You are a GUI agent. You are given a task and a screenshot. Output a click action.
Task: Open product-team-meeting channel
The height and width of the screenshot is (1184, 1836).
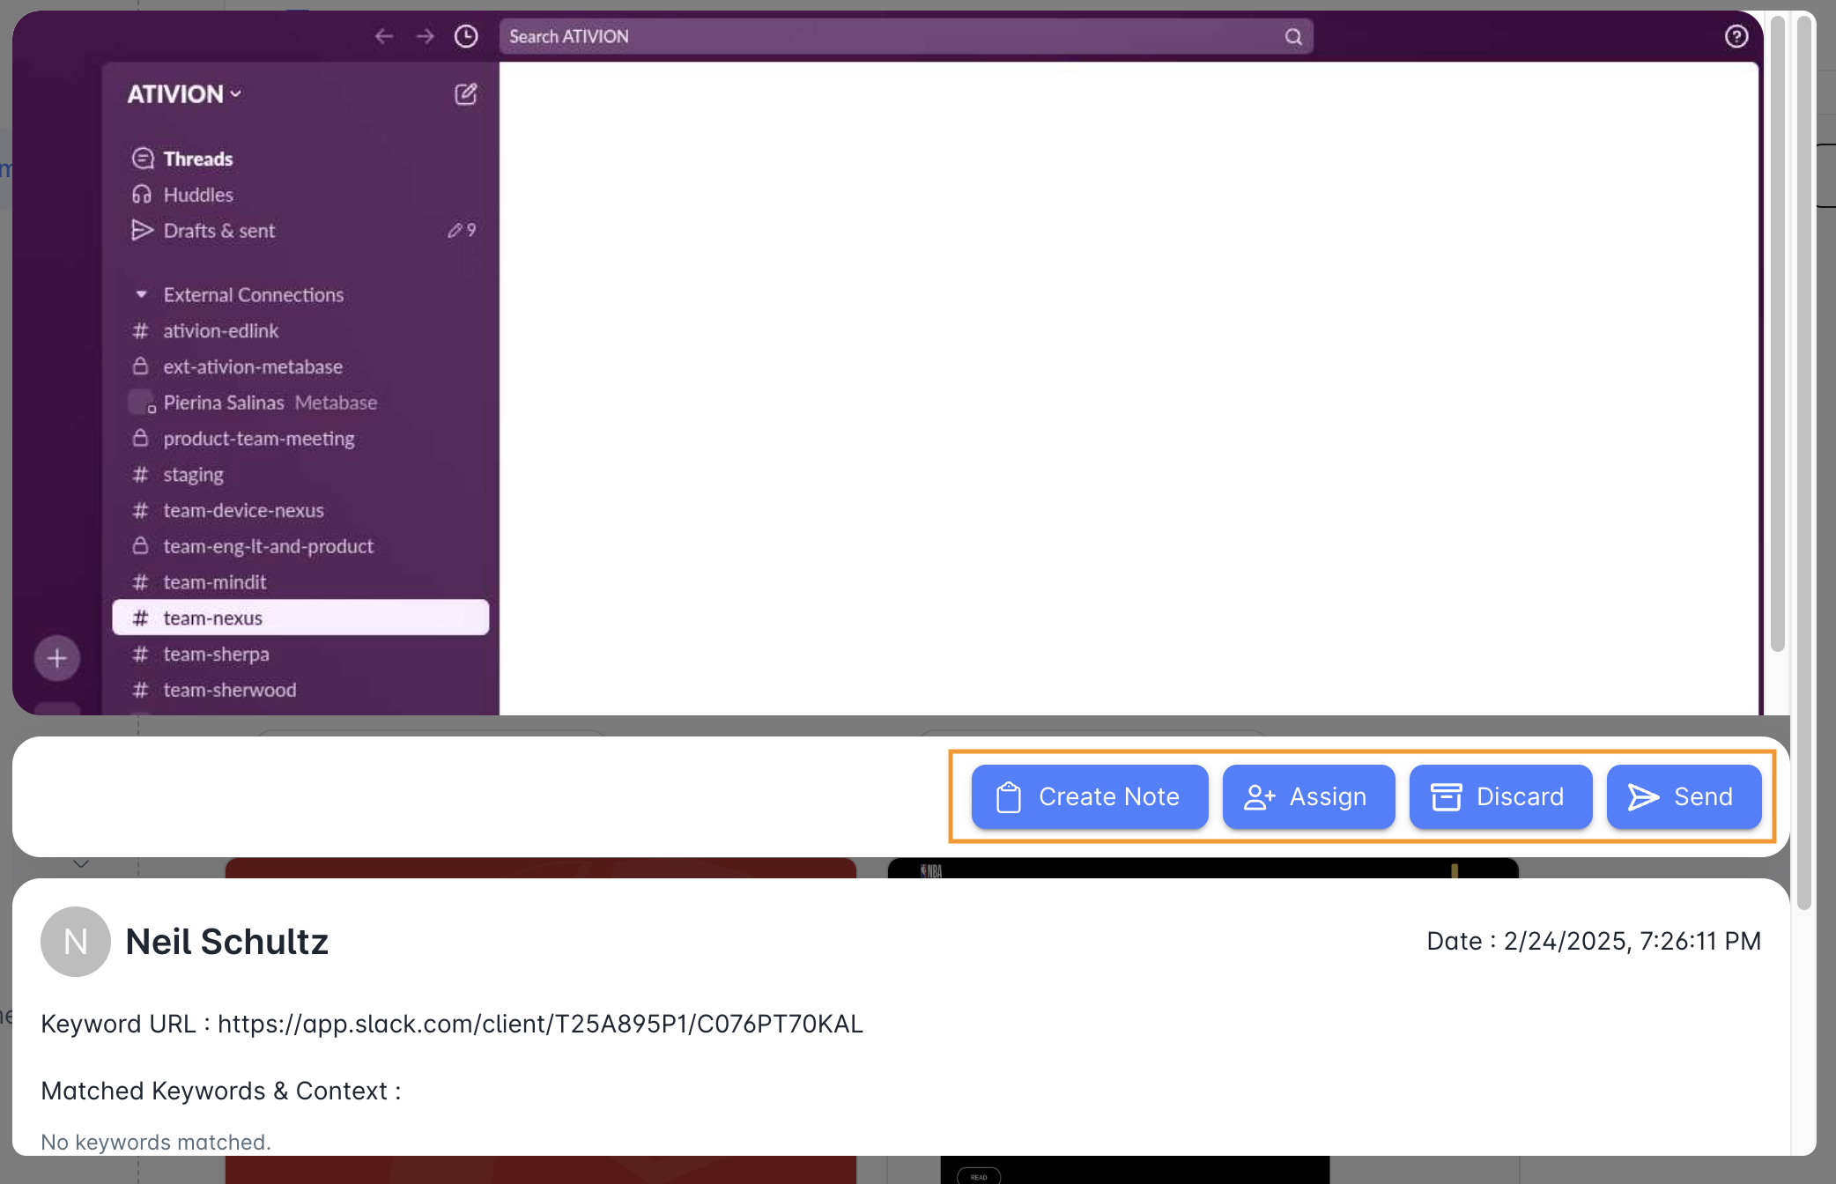(258, 439)
